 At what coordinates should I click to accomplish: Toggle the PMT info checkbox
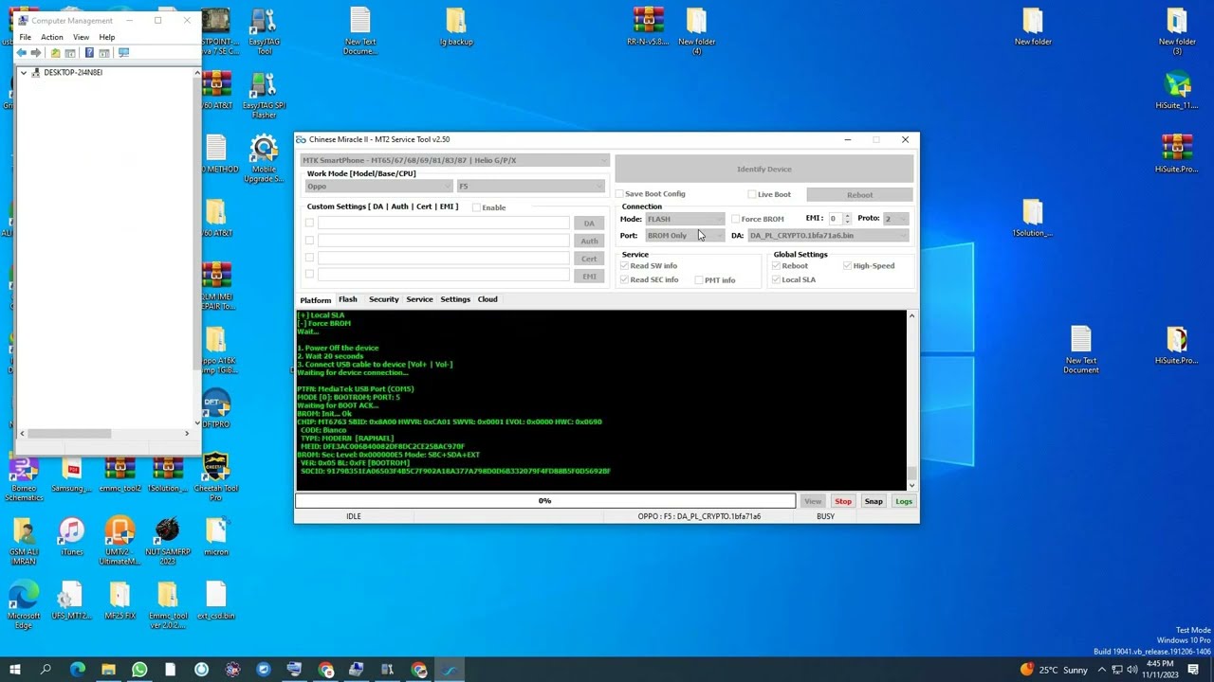pos(699,280)
